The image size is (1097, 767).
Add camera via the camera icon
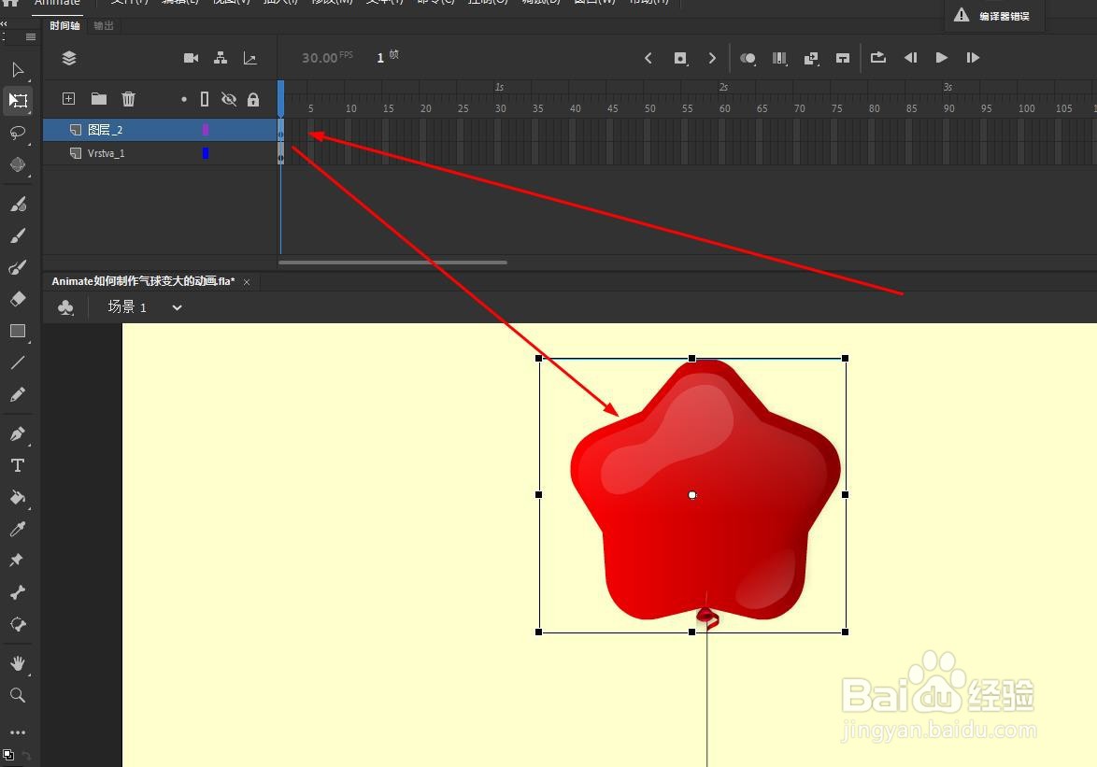click(191, 58)
